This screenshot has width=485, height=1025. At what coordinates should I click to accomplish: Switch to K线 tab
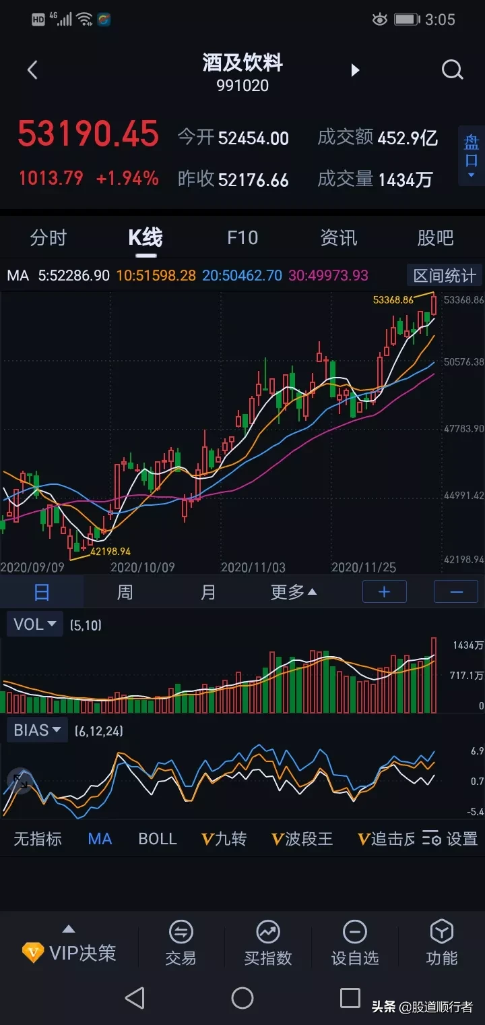click(x=145, y=238)
